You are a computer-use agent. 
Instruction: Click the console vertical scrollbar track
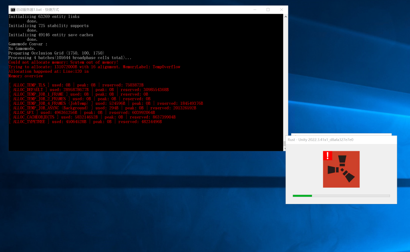[x=286, y=80]
